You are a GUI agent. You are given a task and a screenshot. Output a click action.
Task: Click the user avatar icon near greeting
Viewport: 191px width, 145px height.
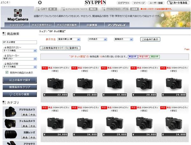[x=40, y=2]
